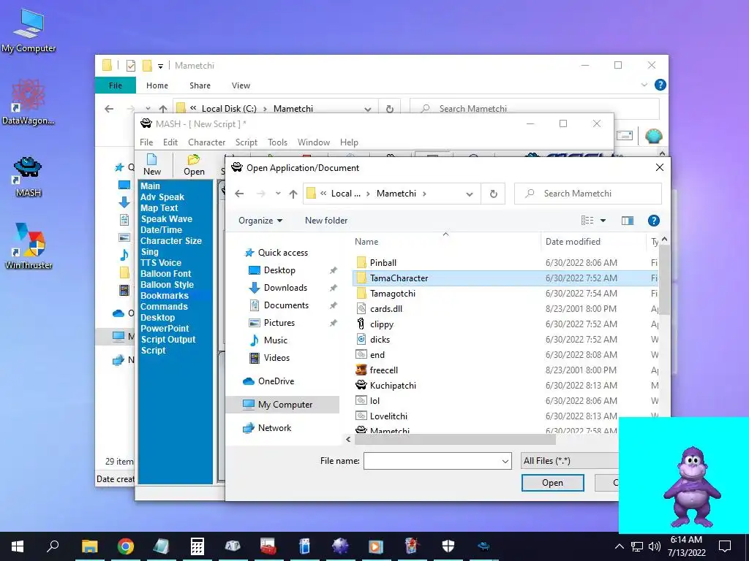This screenshot has width=749, height=561.
Task: Click the BonziBuddy purple gorilla character
Action: [x=690, y=486]
